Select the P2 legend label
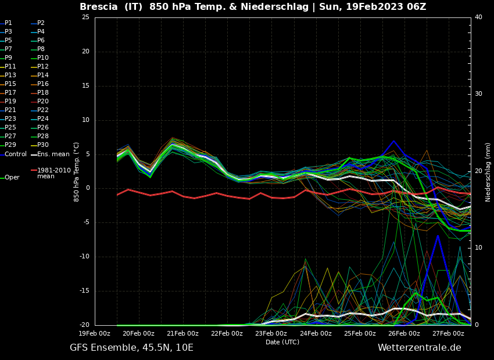The width and height of the screenshot is (494, 360). click(41, 23)
